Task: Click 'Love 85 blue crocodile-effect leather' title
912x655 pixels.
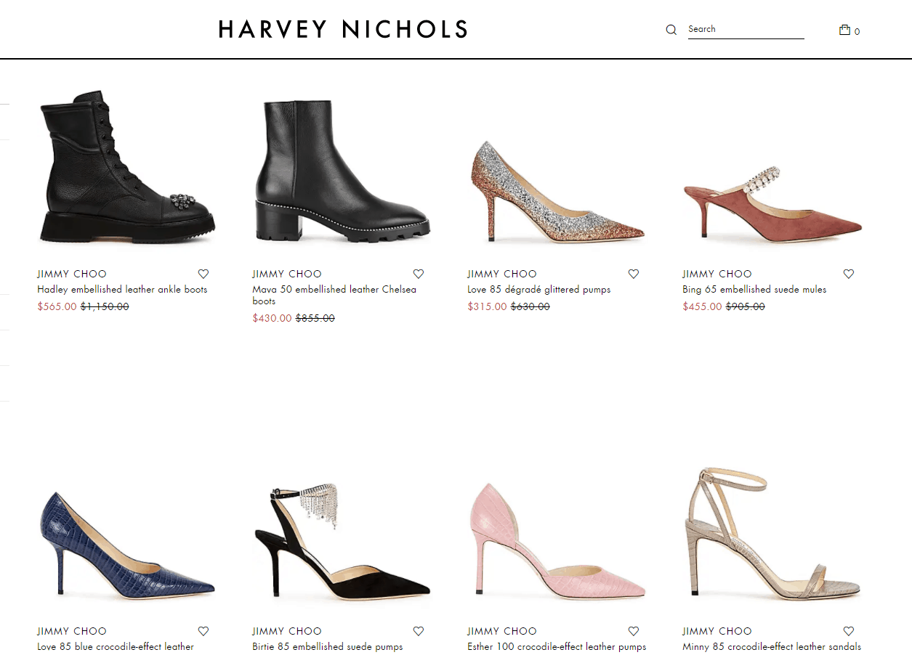Action: coord(116,646)
